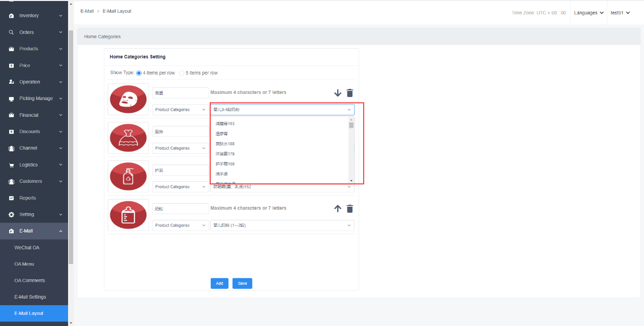
Task: Open the test51 user account dropdown
Action: [x=620, y=13]
